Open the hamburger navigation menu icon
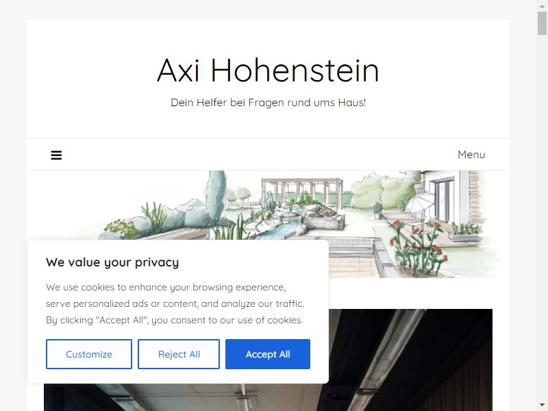 click(x=56, y=155)
